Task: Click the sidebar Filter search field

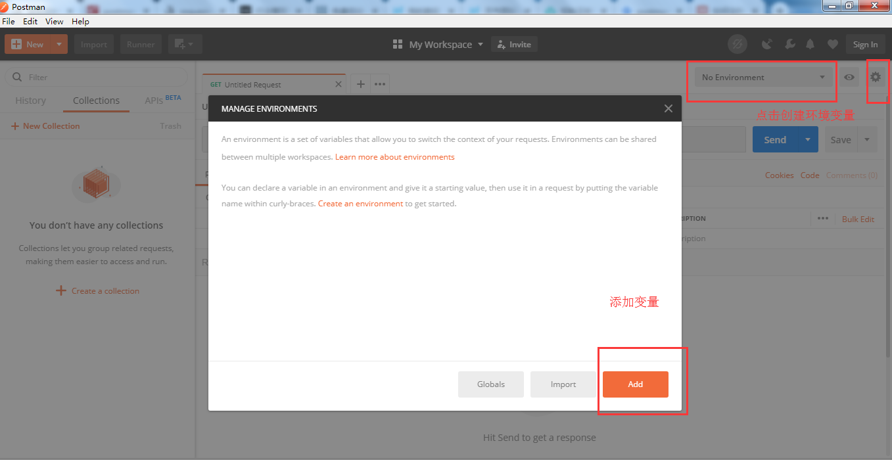Action: pos(96,77)
